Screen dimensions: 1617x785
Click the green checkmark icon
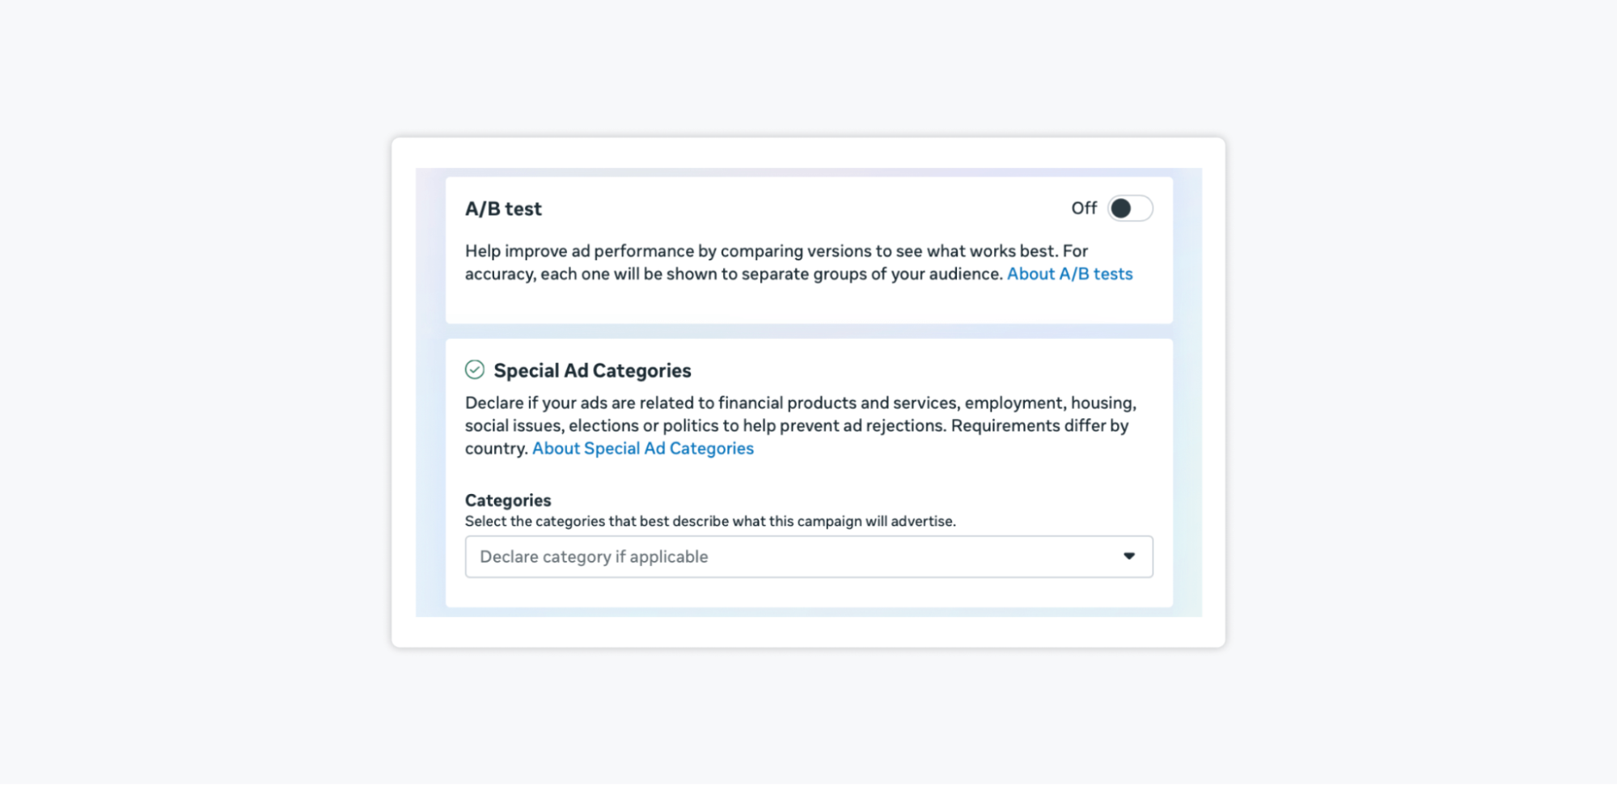[475, 370]
